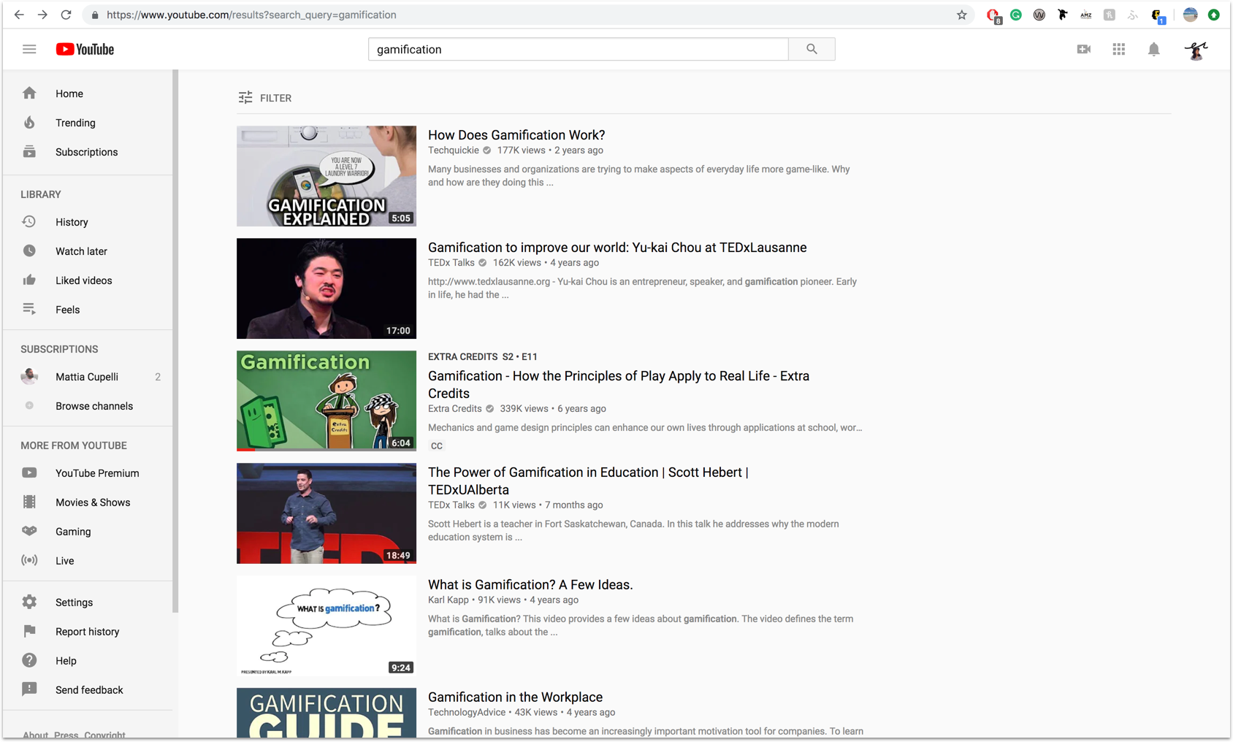
Task: Go to Home in the sidebar
Action: click(x=88, y=93)
